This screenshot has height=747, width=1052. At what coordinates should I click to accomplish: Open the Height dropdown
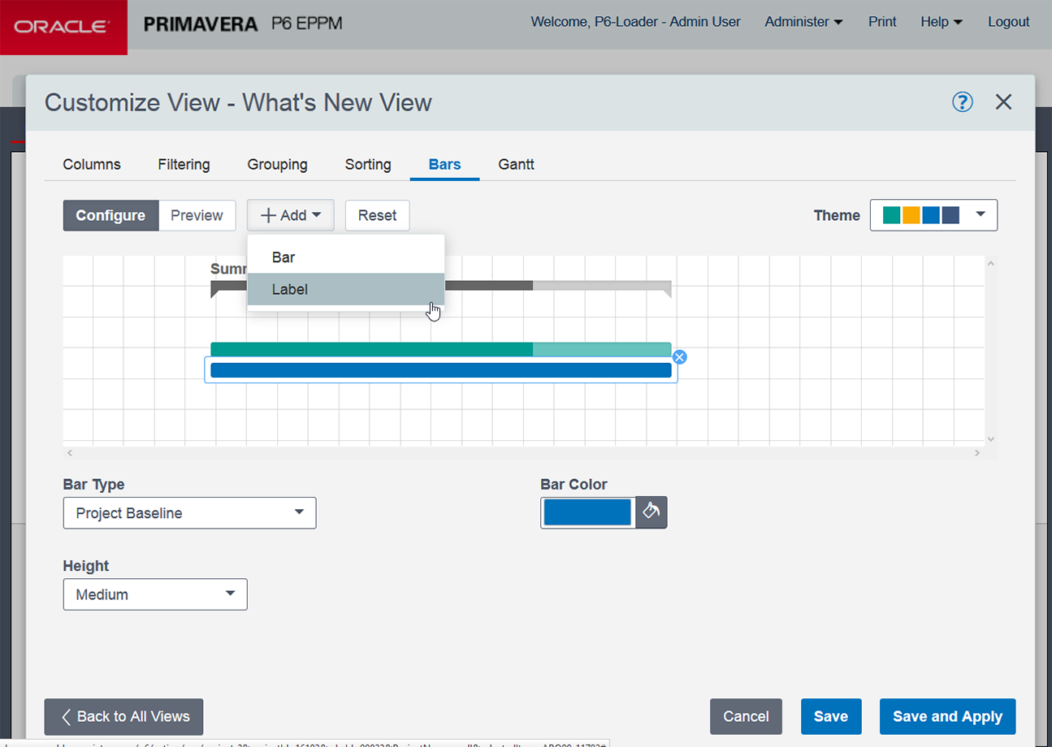155,594
